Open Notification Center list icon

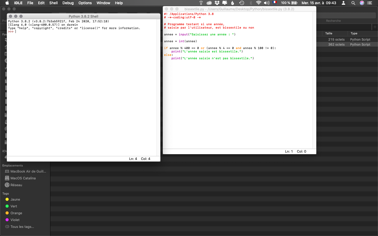point(370,3)
